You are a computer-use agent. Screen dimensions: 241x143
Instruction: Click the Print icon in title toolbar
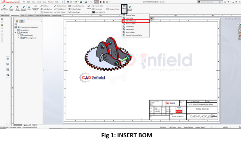tap(86, 2)
